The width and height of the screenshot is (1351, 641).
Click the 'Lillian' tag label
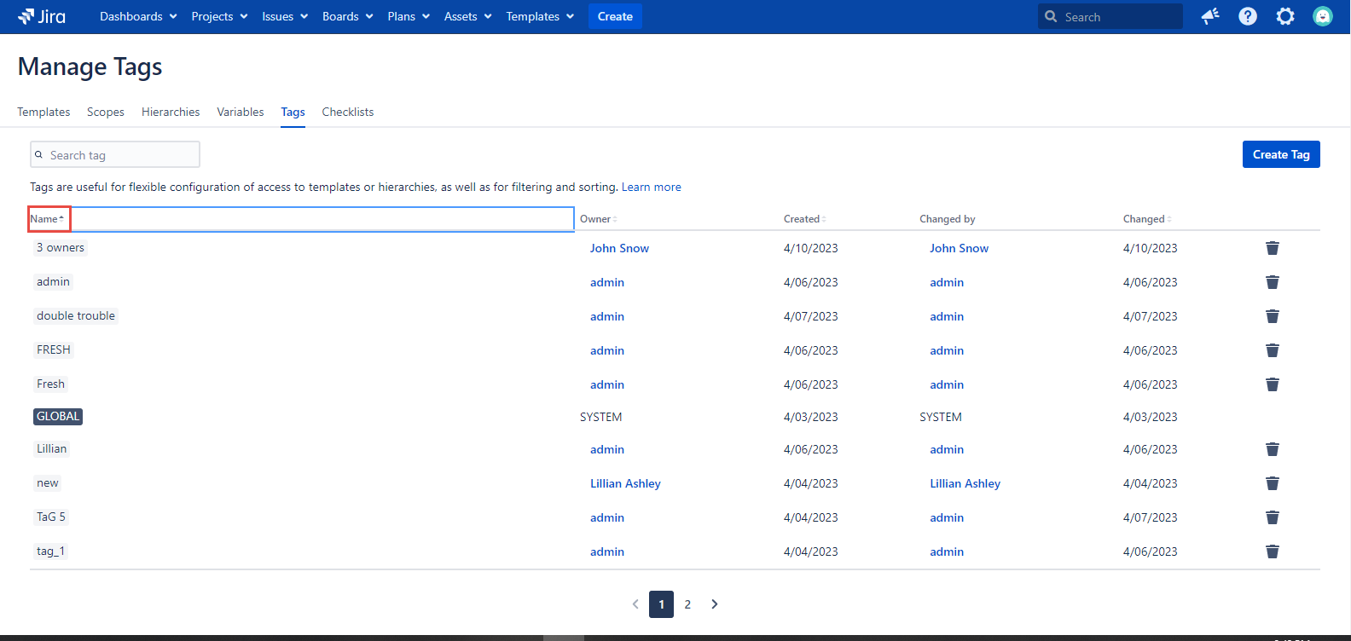[51, 448]
